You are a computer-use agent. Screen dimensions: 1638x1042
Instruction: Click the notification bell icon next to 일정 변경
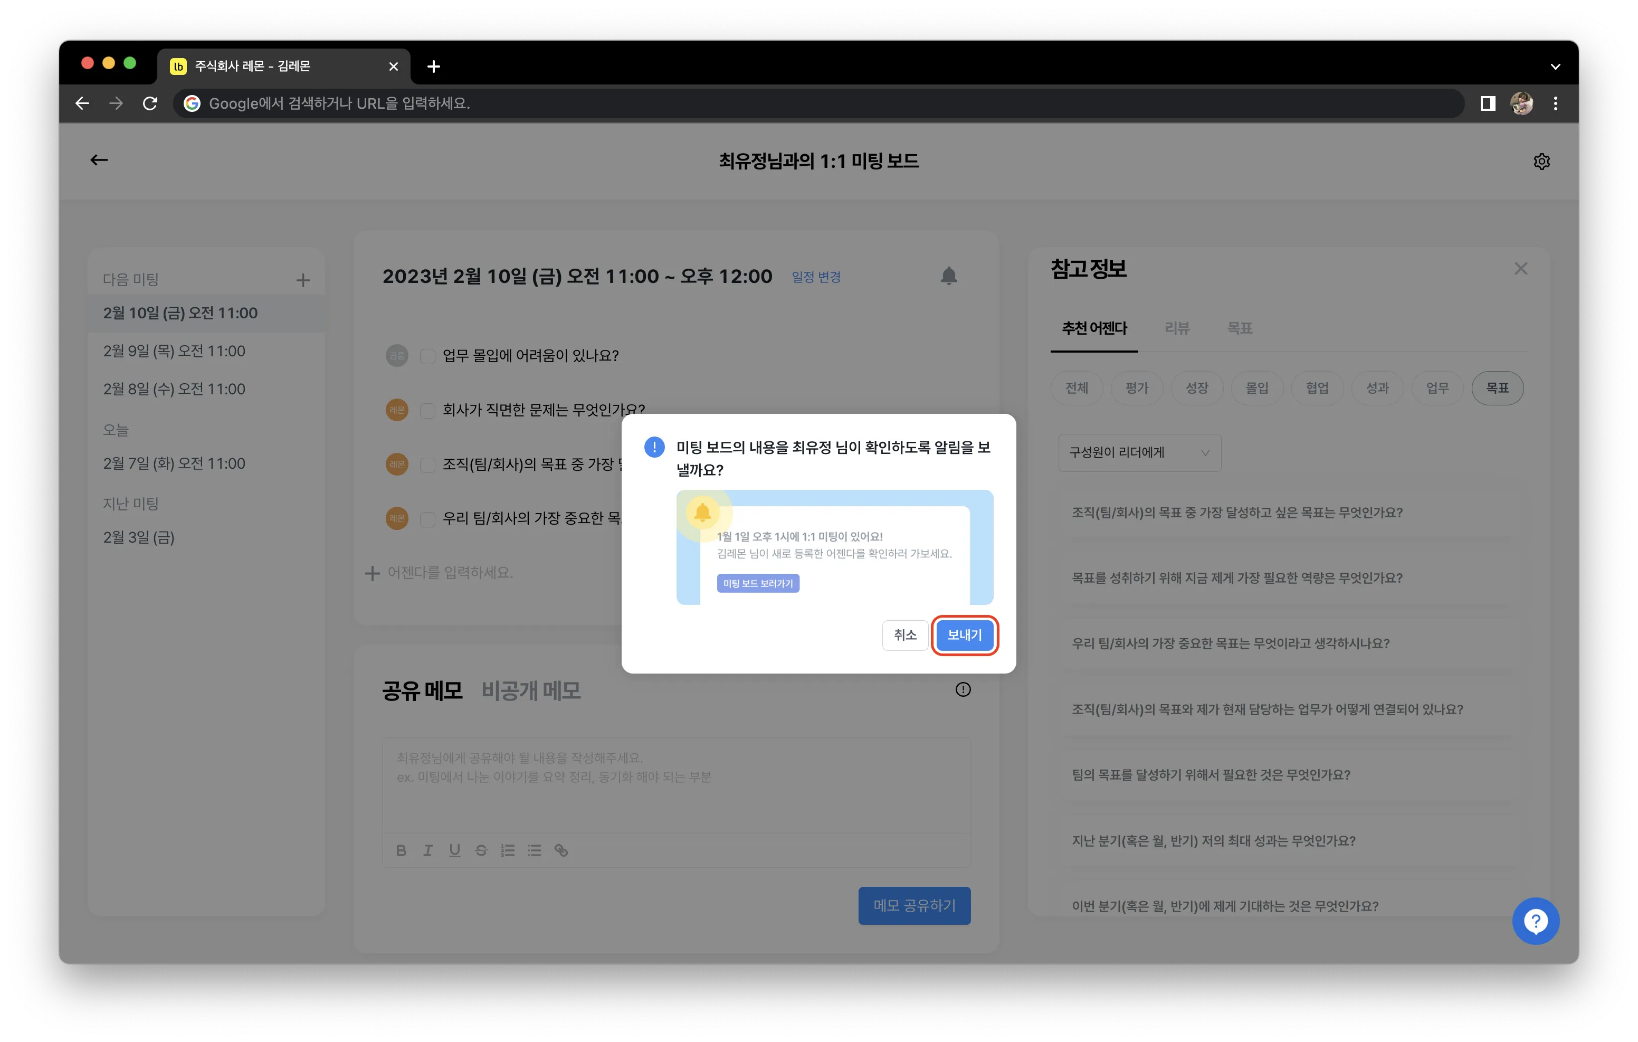pos(949,276)
